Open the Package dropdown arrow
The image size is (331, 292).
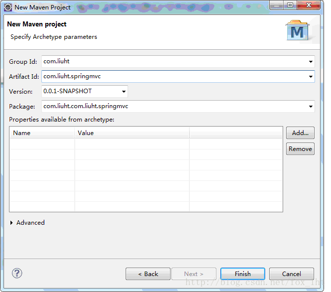click(311, 107)
